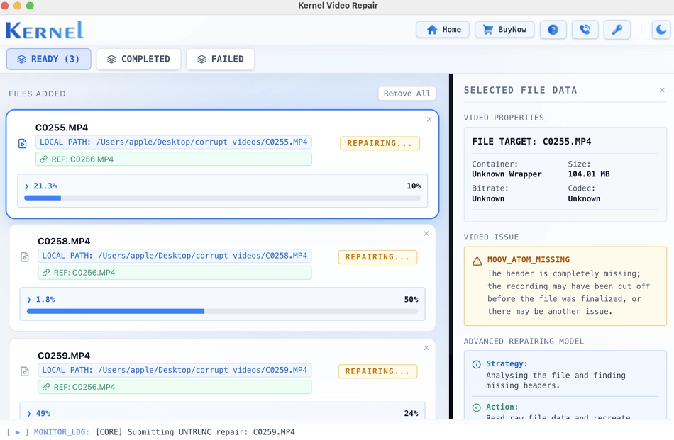The width and height of the screenshot is (674, 440).
Task: Click the REF: C0256.MP4 link under C0255.MP4
Action: [x=174, y=159]
